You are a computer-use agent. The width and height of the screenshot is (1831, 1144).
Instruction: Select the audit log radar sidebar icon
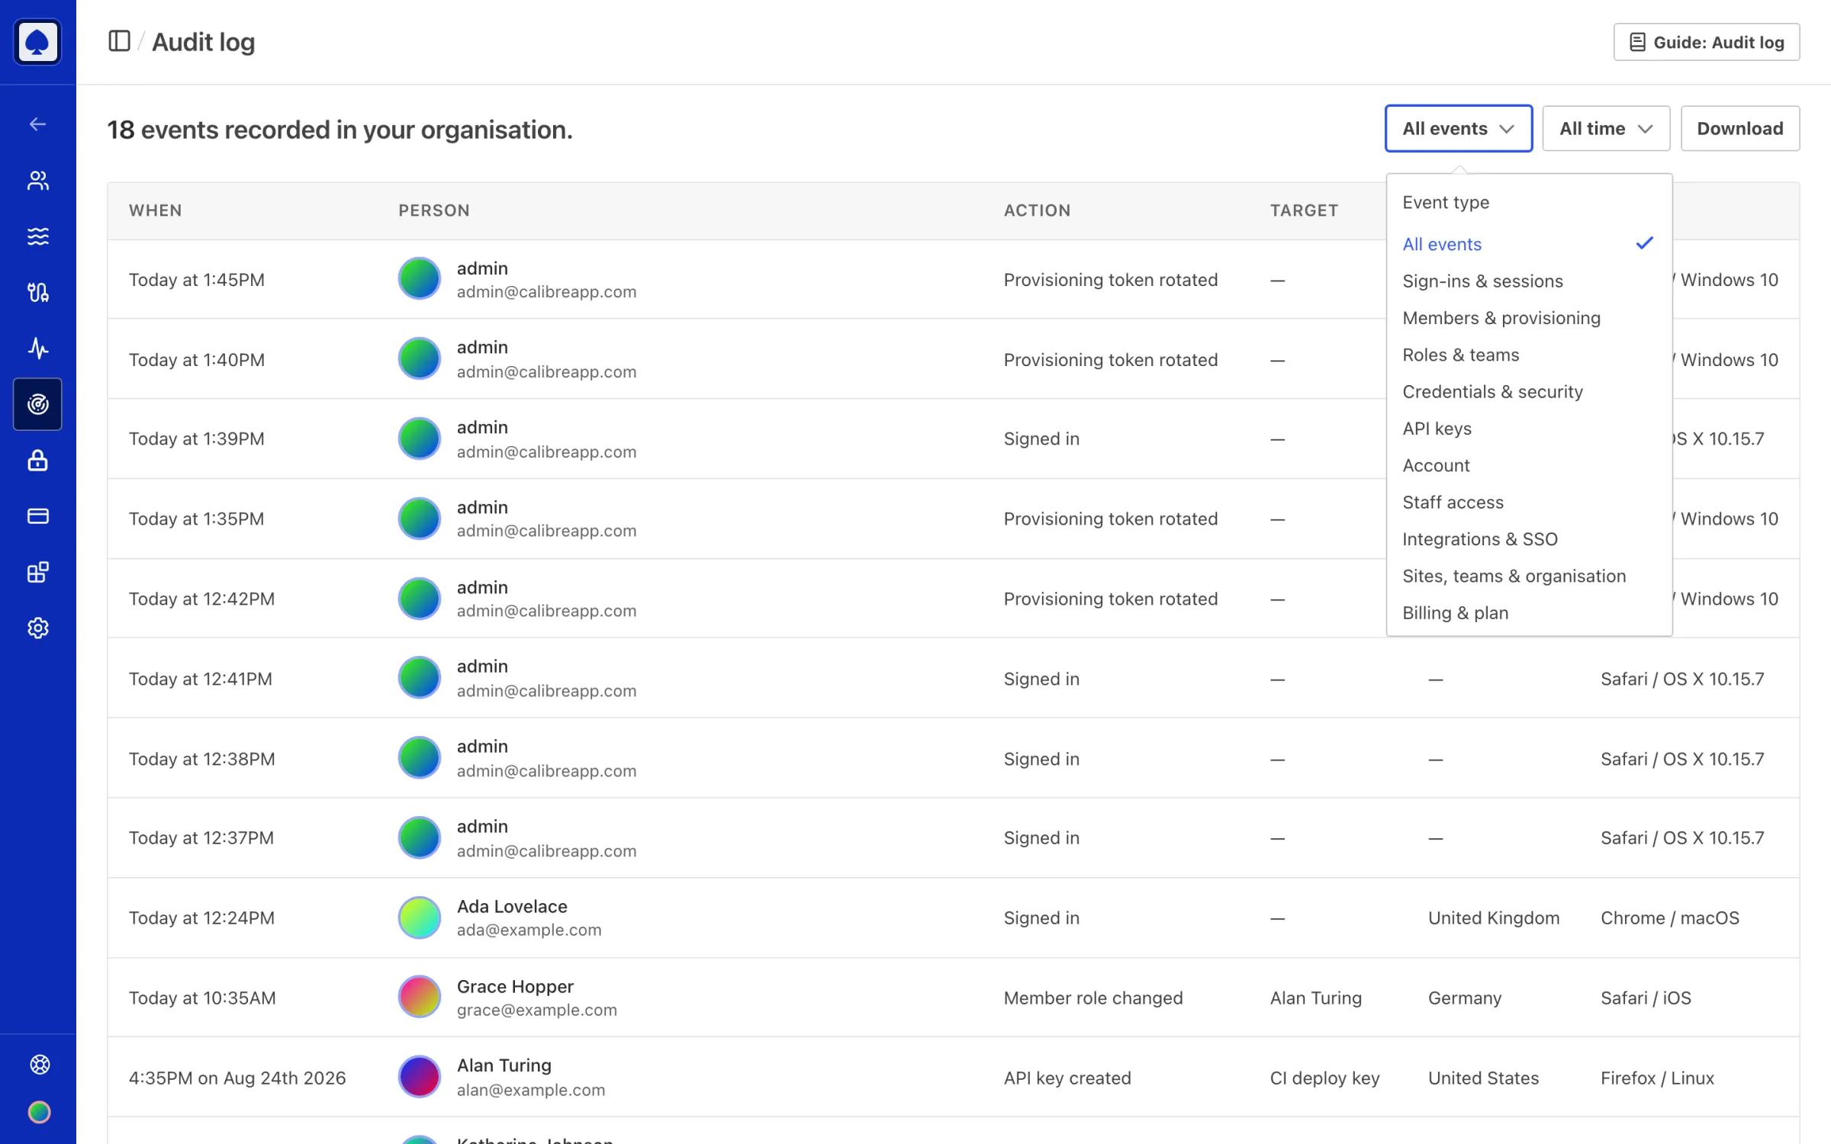click(x=37, y=404)
